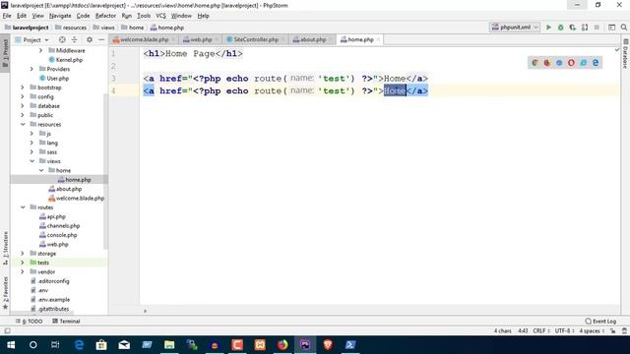630x354 pixels.
Task: Expand the vendor folder
Action: (x=22, y=271)
